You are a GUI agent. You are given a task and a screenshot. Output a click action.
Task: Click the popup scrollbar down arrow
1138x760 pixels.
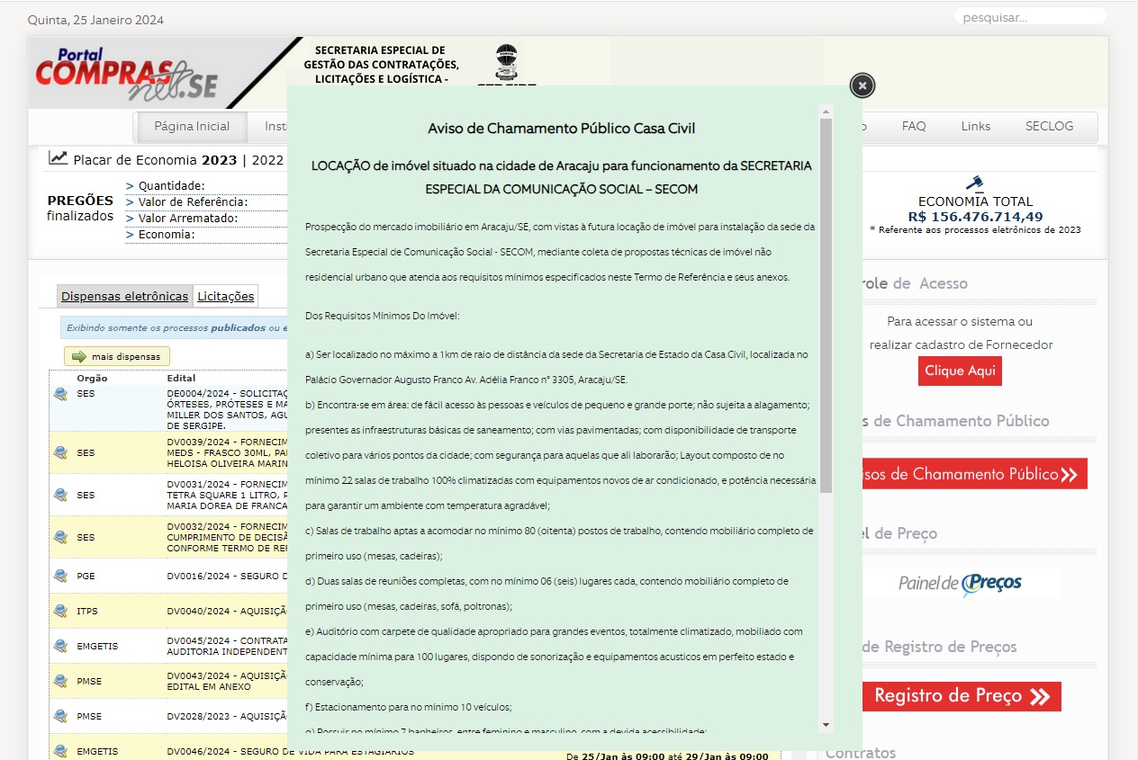[x=826, y=725]
